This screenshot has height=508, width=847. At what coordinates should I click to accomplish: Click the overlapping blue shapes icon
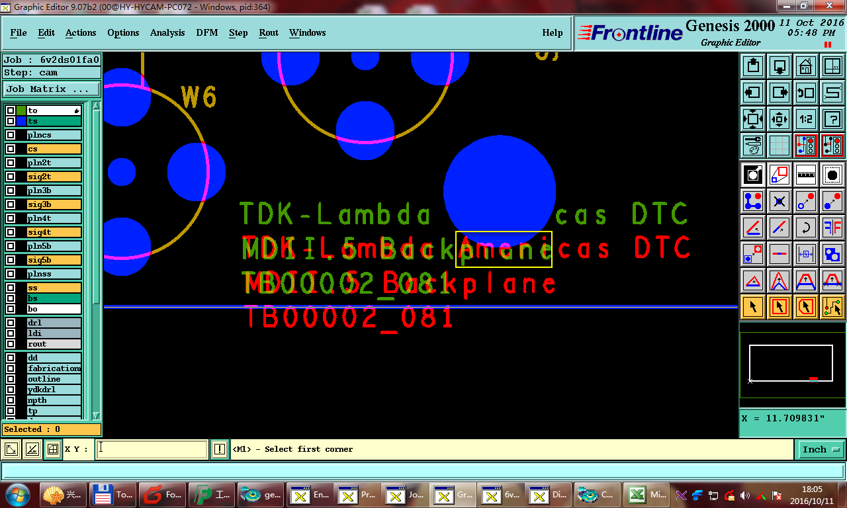pos(832,254)
